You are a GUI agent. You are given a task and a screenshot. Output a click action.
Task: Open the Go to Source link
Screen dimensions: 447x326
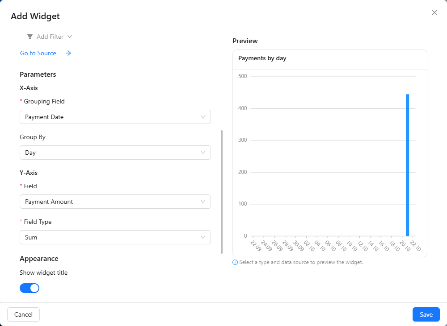pos(38,53)
